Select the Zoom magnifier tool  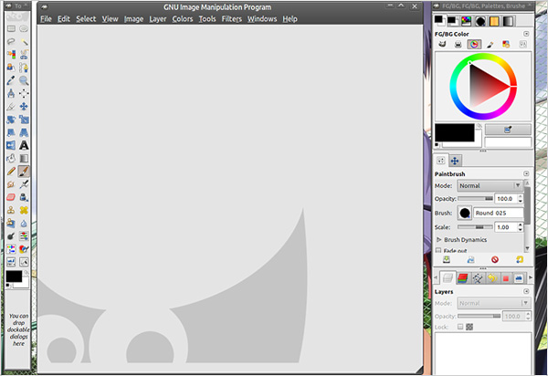[x=24, y=80]
